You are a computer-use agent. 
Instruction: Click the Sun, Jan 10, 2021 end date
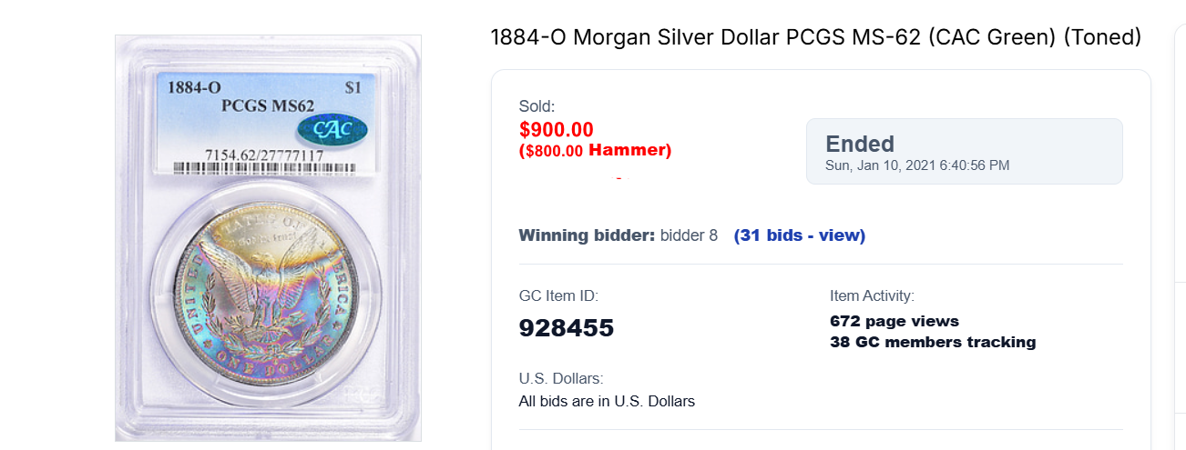tap(916, 165)
